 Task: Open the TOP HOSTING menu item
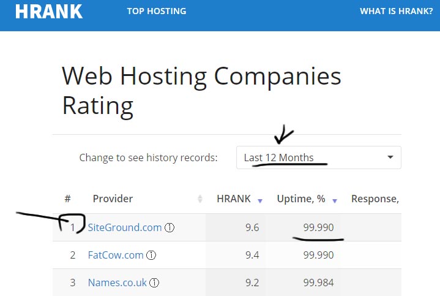(x=157, y=11)
